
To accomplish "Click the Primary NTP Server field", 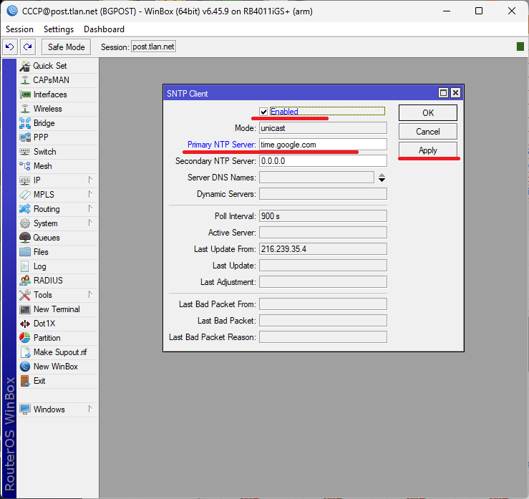I will 322,145.
